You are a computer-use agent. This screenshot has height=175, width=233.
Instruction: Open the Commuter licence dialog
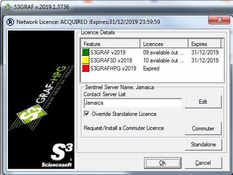203,129
